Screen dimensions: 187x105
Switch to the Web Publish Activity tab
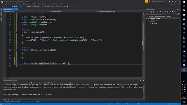pyautogui.click(x=9, y=101)
